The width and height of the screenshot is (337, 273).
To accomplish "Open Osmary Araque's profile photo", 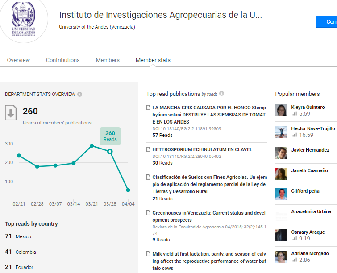I will point(281,235).
